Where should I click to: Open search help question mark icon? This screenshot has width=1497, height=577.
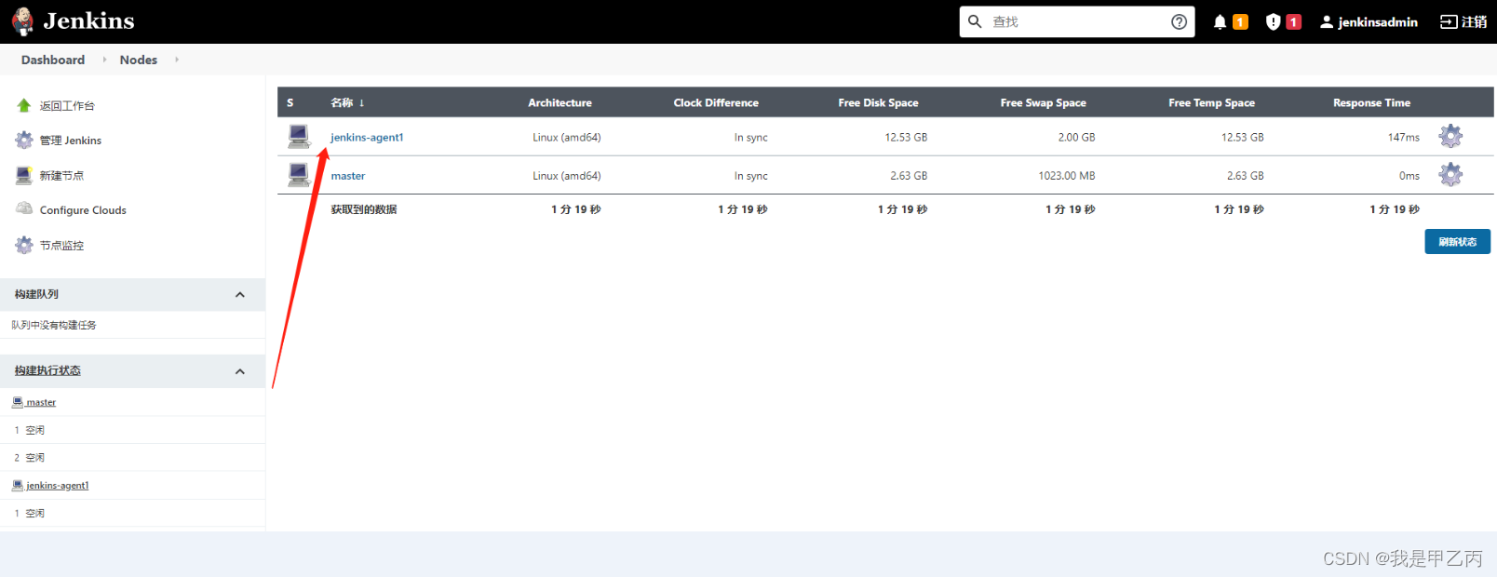(x=1179, y=21)
